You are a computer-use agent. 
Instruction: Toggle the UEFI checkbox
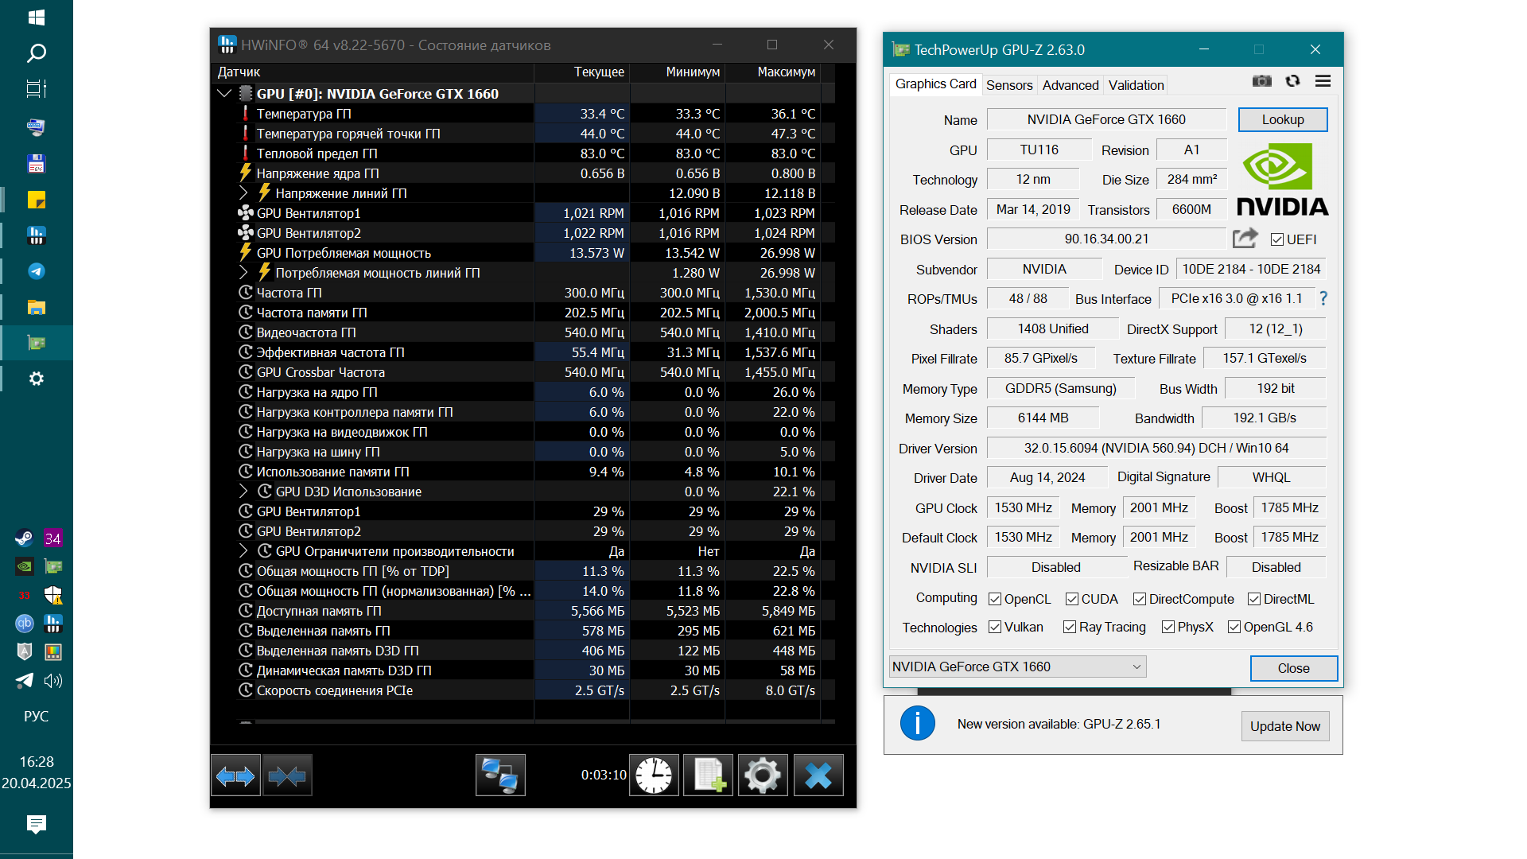click(1277, 239)
